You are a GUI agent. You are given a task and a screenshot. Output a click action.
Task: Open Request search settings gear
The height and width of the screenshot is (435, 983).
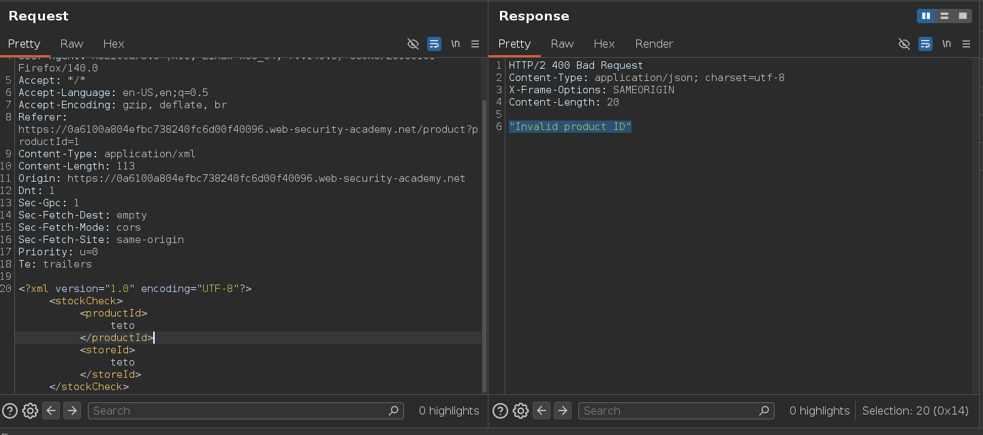(30, 410)
